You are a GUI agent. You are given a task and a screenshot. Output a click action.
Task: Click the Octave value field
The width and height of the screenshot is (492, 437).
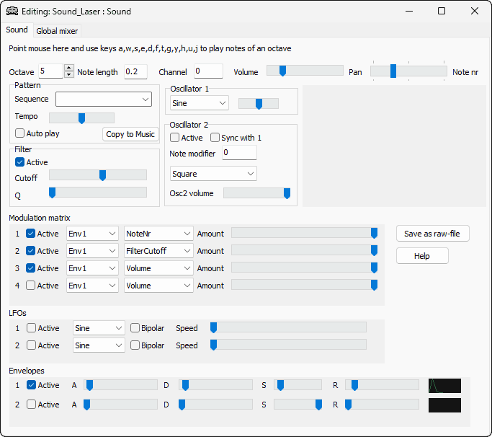click(x=51, y=71)
